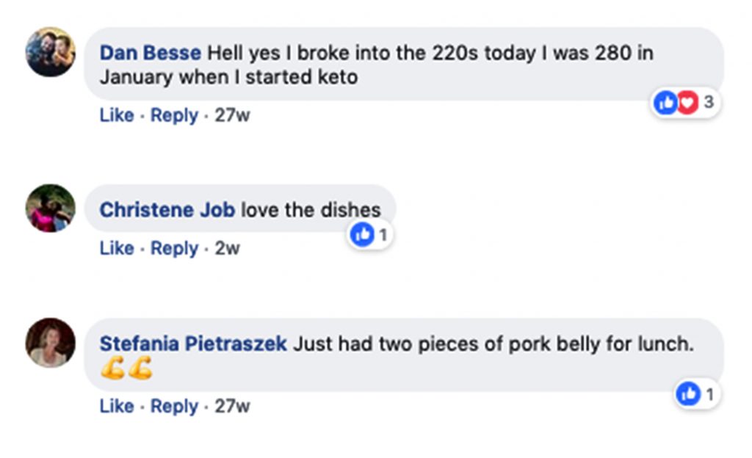Click the thumbs-up reaction under Christene's comment
The height and width of the screenshot is (458, 752).
362,235
